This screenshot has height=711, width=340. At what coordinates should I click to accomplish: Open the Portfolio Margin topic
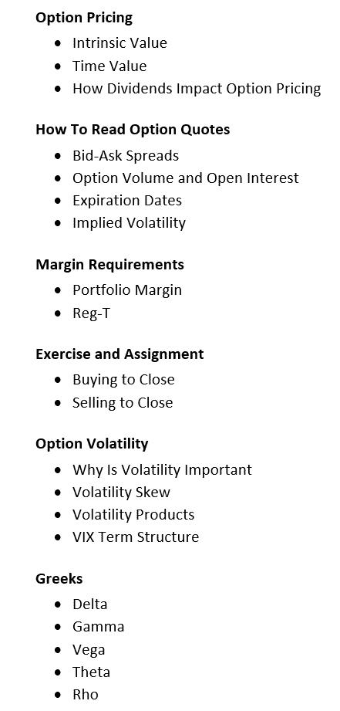[x=126, y=290]
